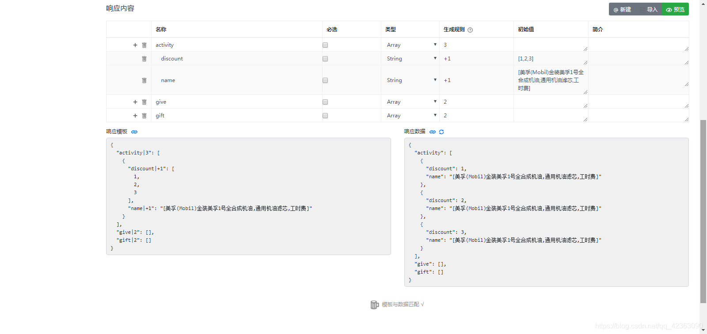The width and height of the screenshot is (707, 334).
Task: Toggle required checkbox for give
Action: pos(325,102)
